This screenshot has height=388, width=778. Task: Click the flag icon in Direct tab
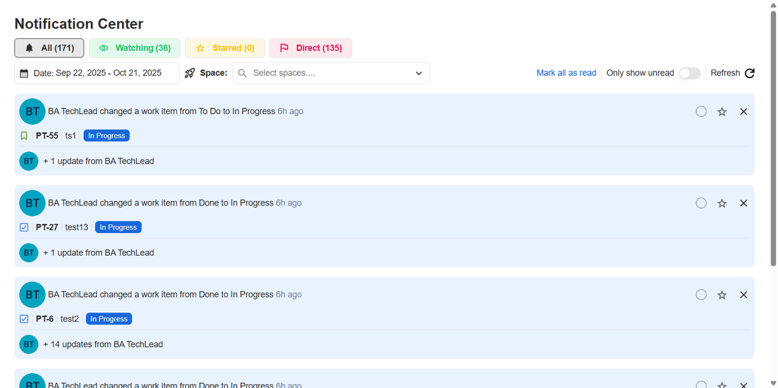284,48
